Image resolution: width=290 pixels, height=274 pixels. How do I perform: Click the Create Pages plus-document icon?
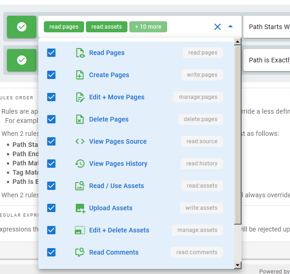click(80, 75)
